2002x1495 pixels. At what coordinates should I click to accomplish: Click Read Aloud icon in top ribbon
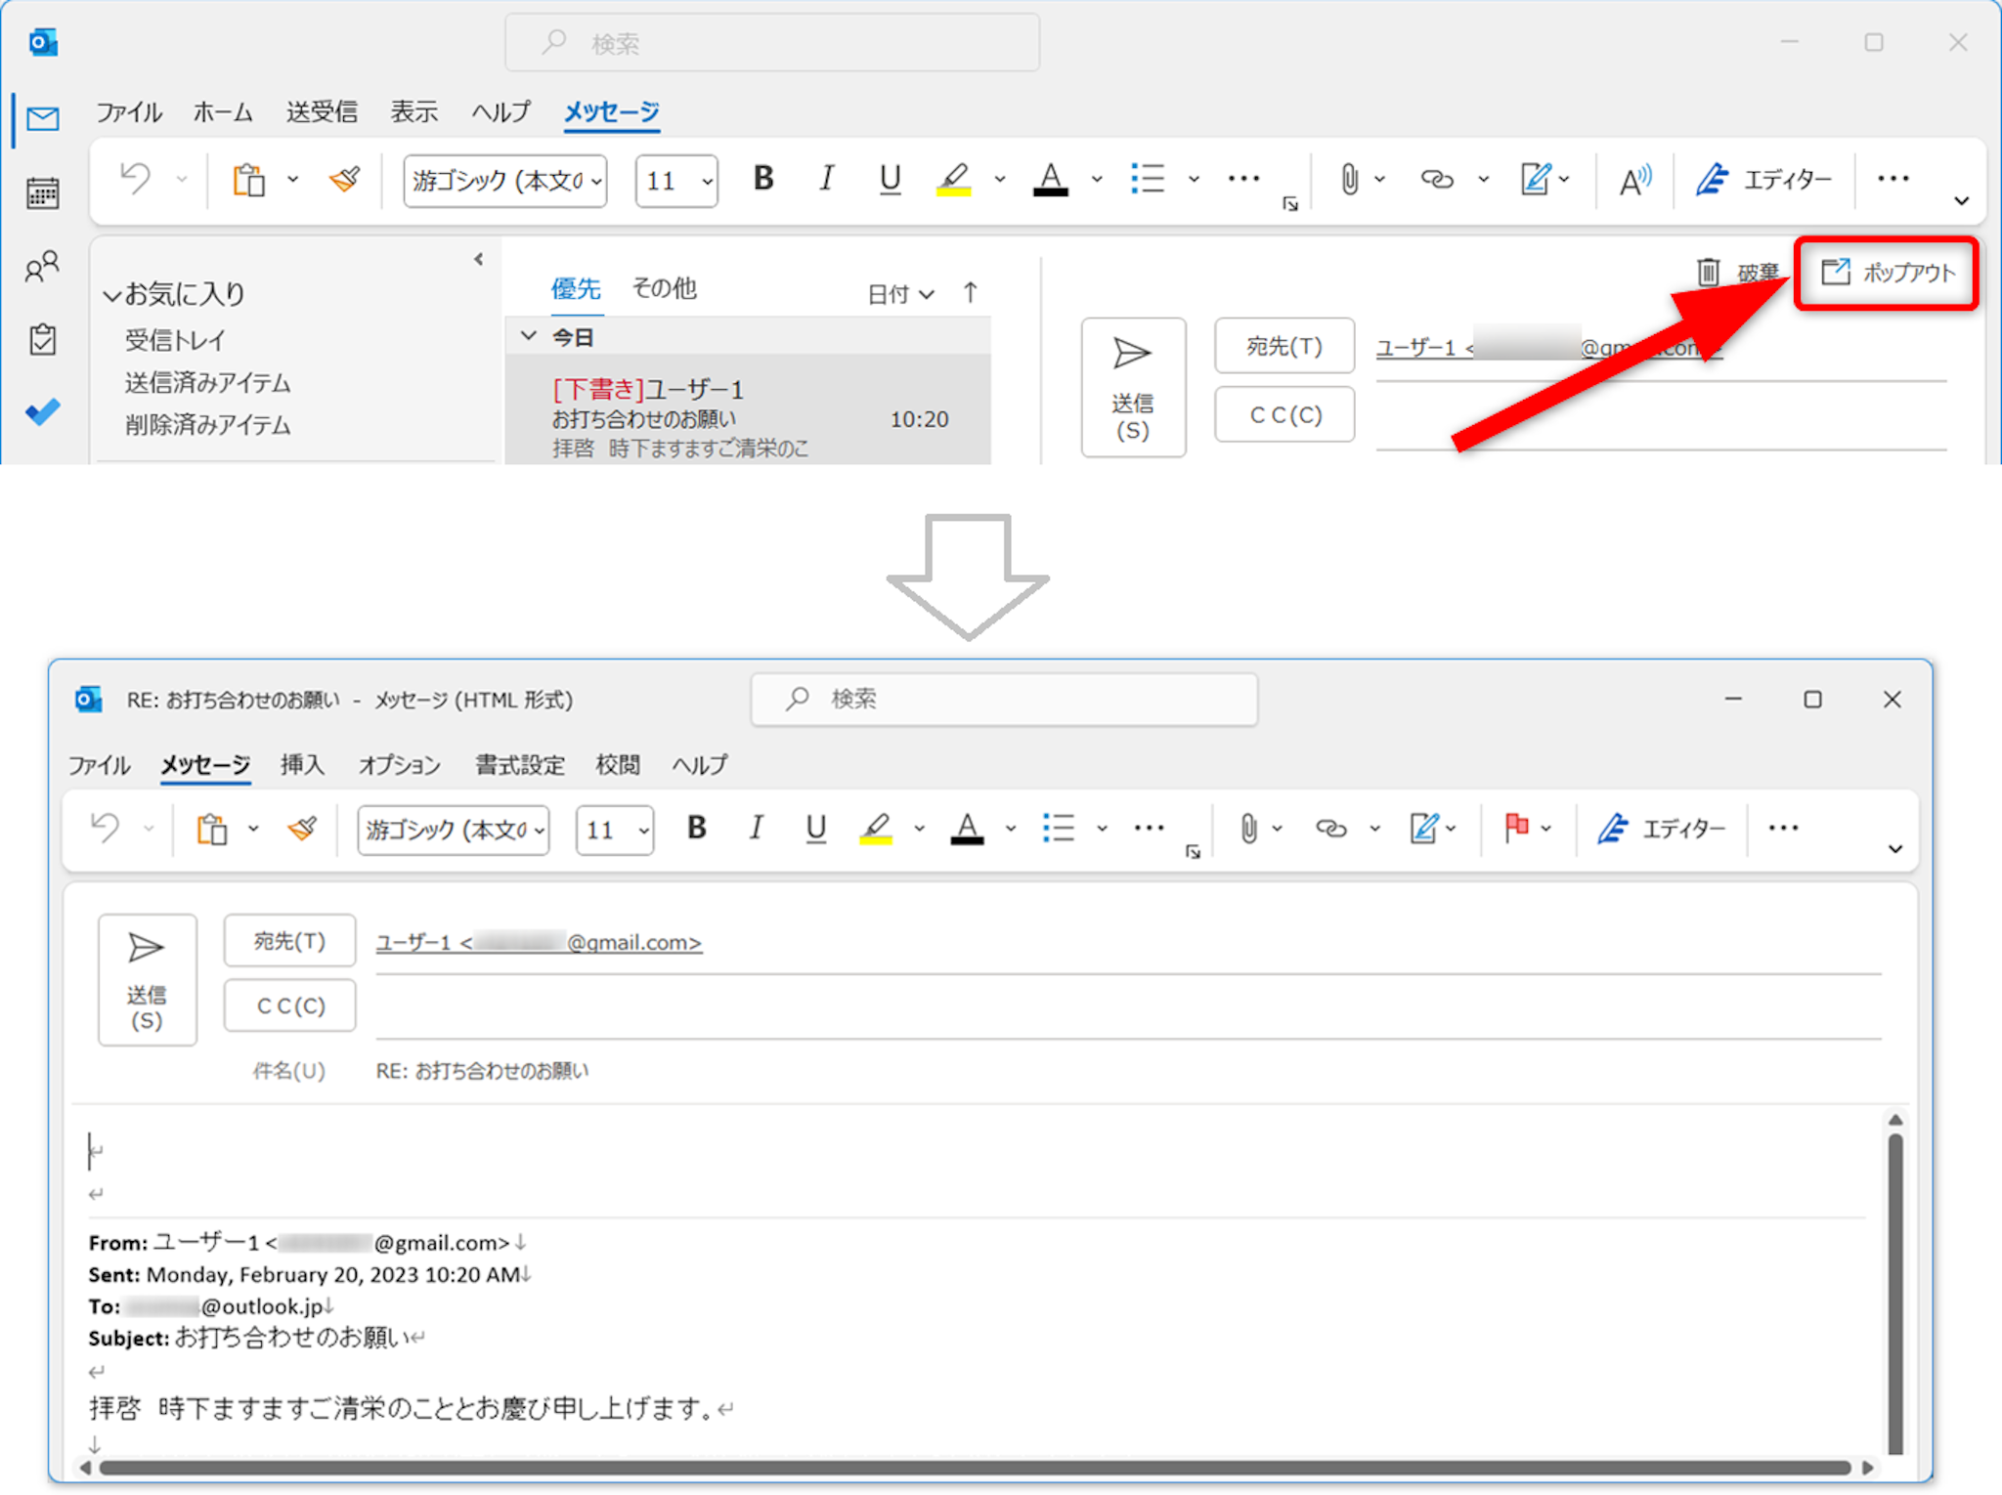pyautogui.click(x=1634, y=180)
